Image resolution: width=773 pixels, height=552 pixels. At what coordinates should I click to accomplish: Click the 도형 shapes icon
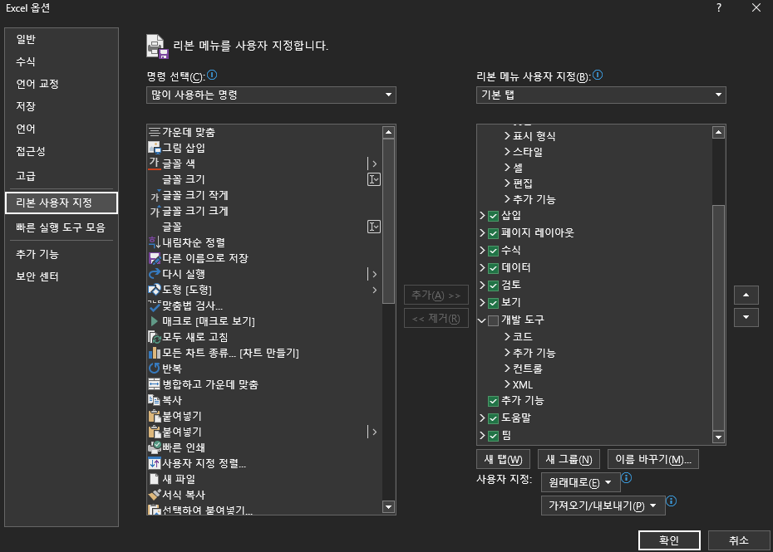155,290
